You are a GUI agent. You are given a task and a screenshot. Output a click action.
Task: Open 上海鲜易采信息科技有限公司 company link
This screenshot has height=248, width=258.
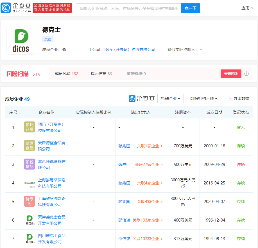click(52, 183)
